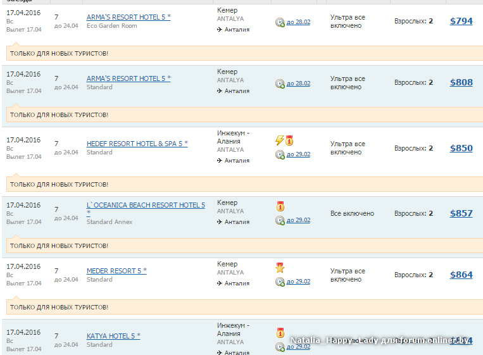Click 'ТОЛЬКО ДЛЯ НОВЫХ ТУРИСТОВ!' banner under $794 row
The height and width of the screenshot is (355, 483).
[244, 53]
